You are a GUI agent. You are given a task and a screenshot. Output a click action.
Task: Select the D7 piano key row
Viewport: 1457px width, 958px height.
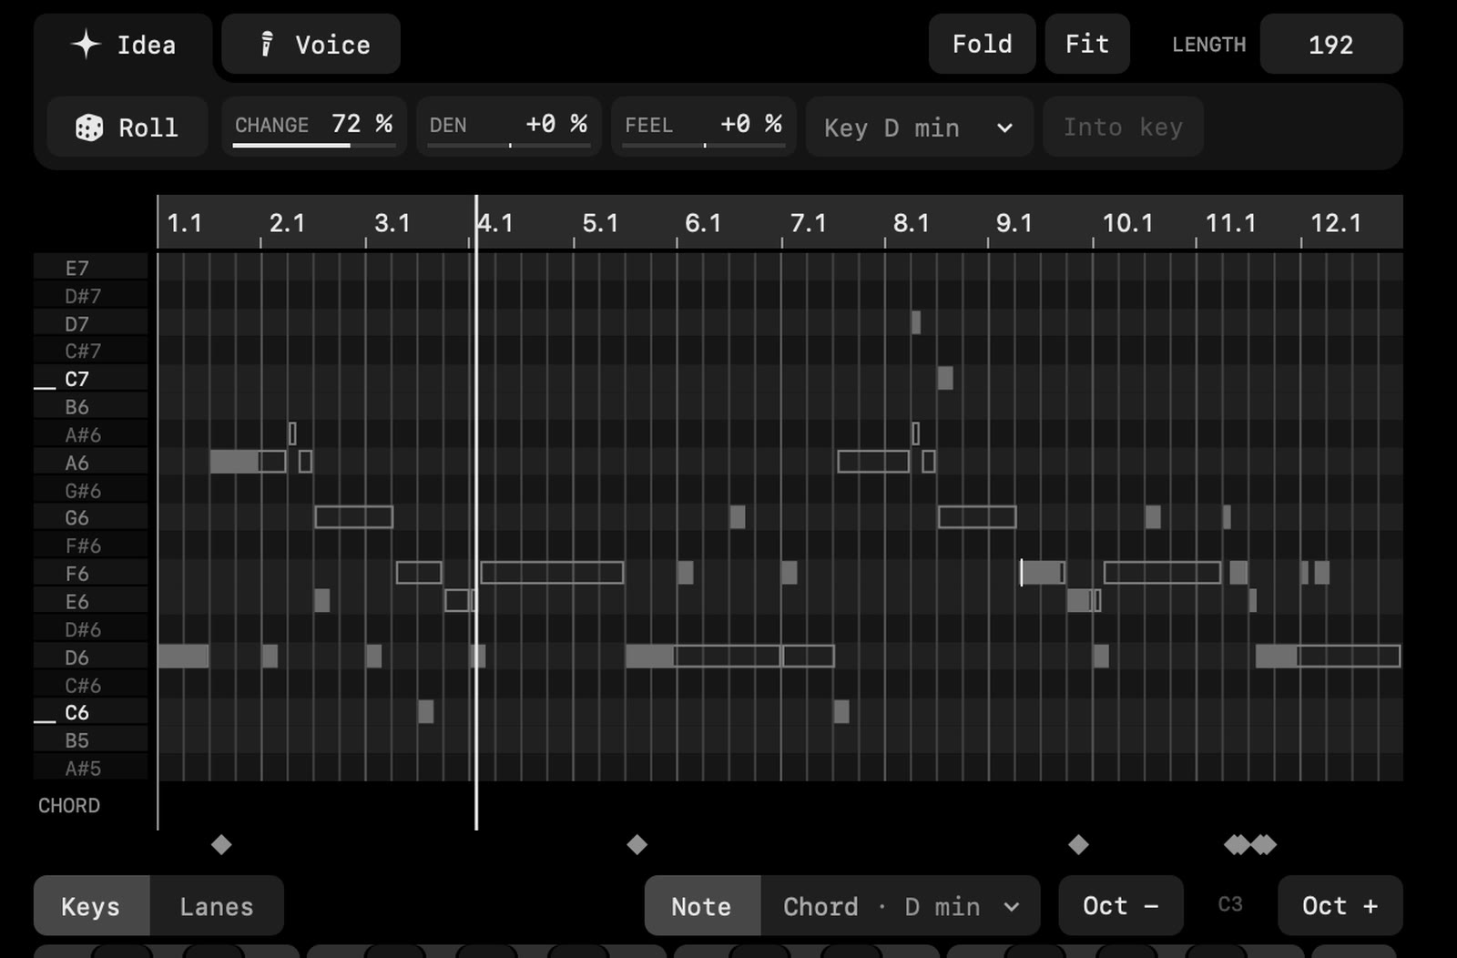91,323
